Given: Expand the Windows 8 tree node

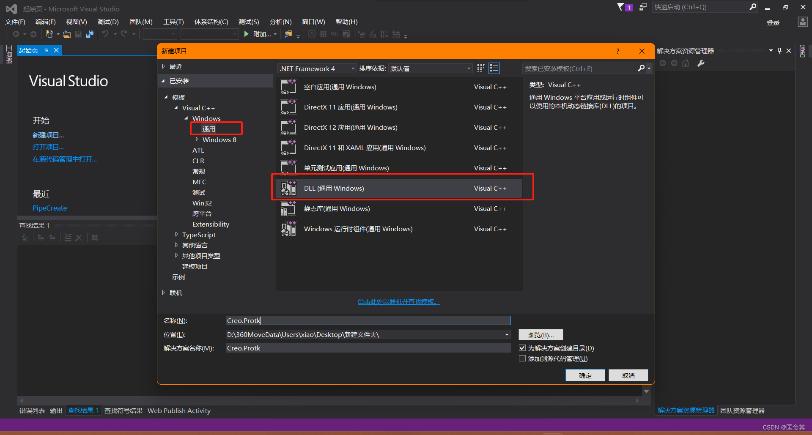Looking at the screenshot, I should [197, 139].
